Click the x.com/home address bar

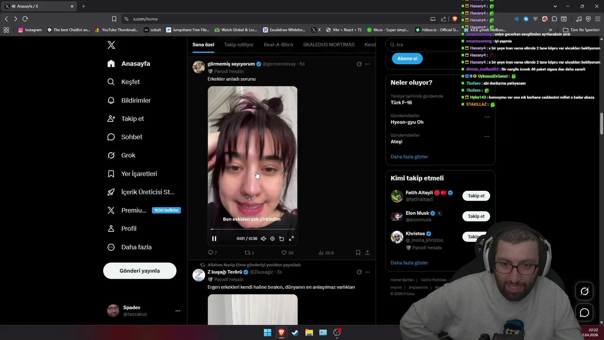(274, 19)
